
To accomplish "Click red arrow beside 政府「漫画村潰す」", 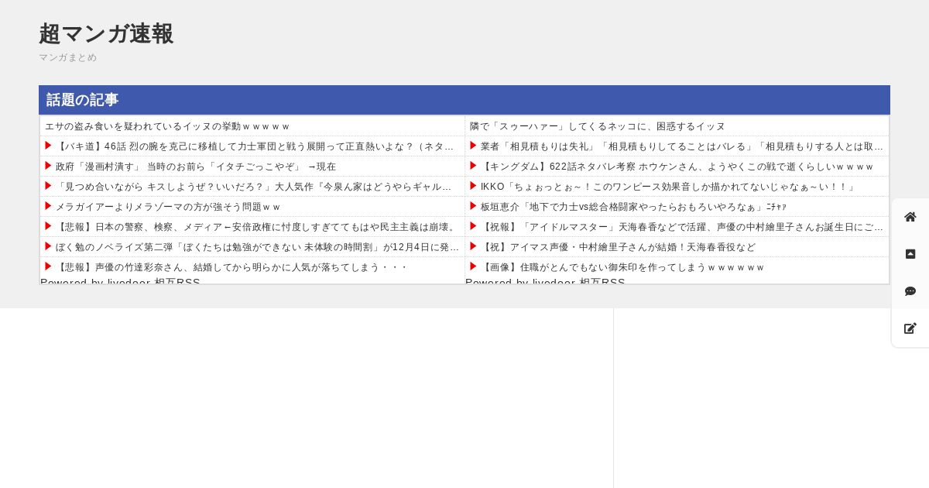I will 48,166.
